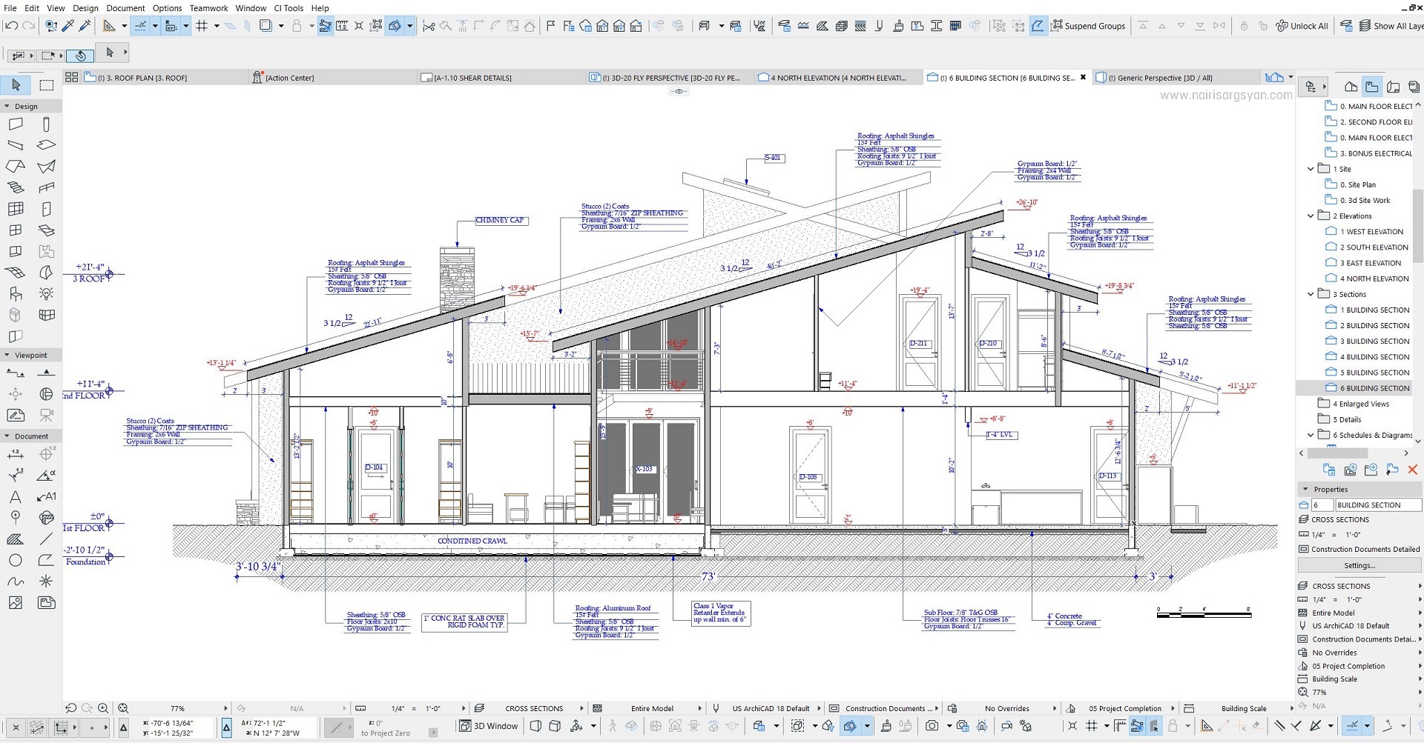This screenshot has height=743, width=1424.
Task: Click the Show All Layers button
Action: click(x=1391, y=26)
